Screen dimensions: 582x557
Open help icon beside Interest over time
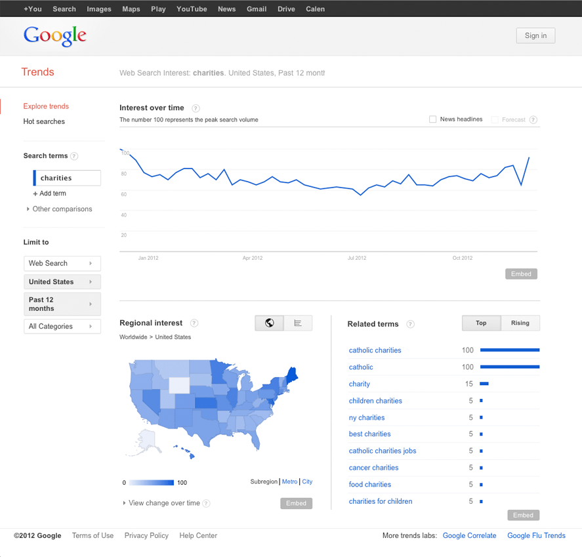[196, 108]
